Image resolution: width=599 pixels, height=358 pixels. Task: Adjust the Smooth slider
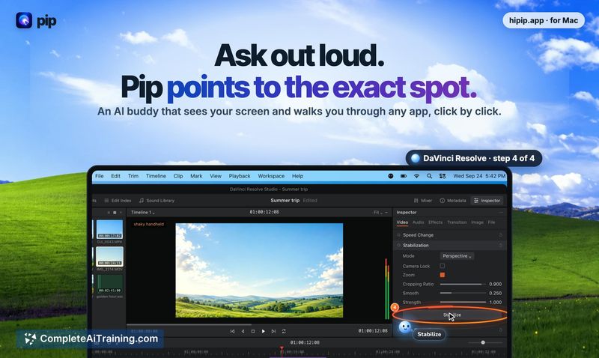pos(463,293)
